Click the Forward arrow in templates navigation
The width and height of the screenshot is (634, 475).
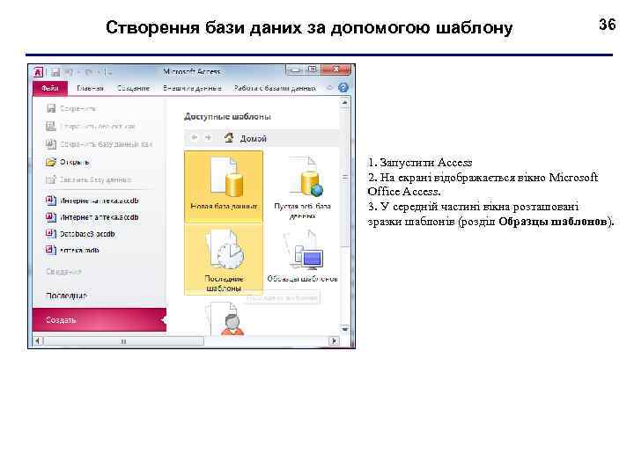(x=208, y=138)
